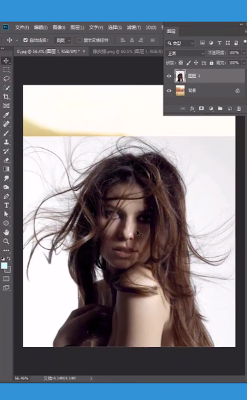Select the Healing Brush tool
The height and width of the screenshot is (400, 247).
click(6, 124)
